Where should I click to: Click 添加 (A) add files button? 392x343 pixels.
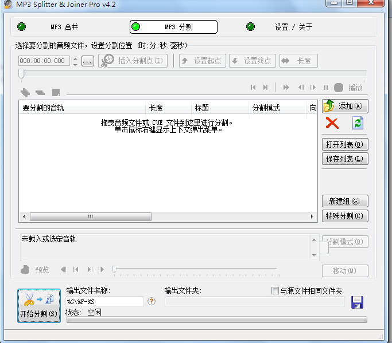(x=345, y=107)
